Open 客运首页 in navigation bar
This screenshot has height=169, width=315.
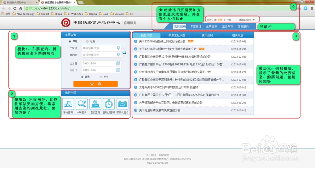click(180, 26)
